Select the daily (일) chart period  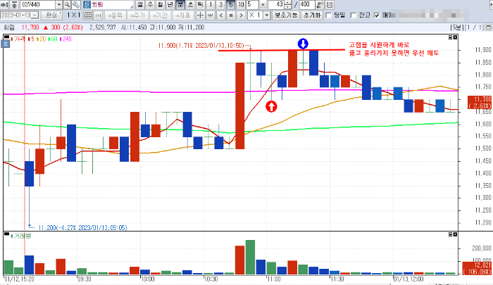pyautogui.click(x=140, y=5)
